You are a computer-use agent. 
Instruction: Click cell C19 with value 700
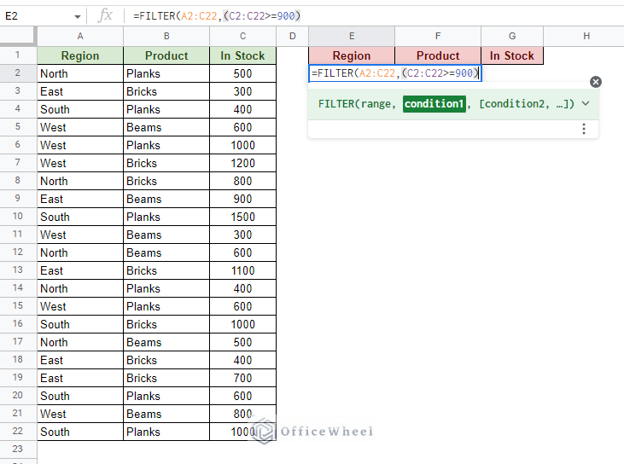[x=242, y=378]
